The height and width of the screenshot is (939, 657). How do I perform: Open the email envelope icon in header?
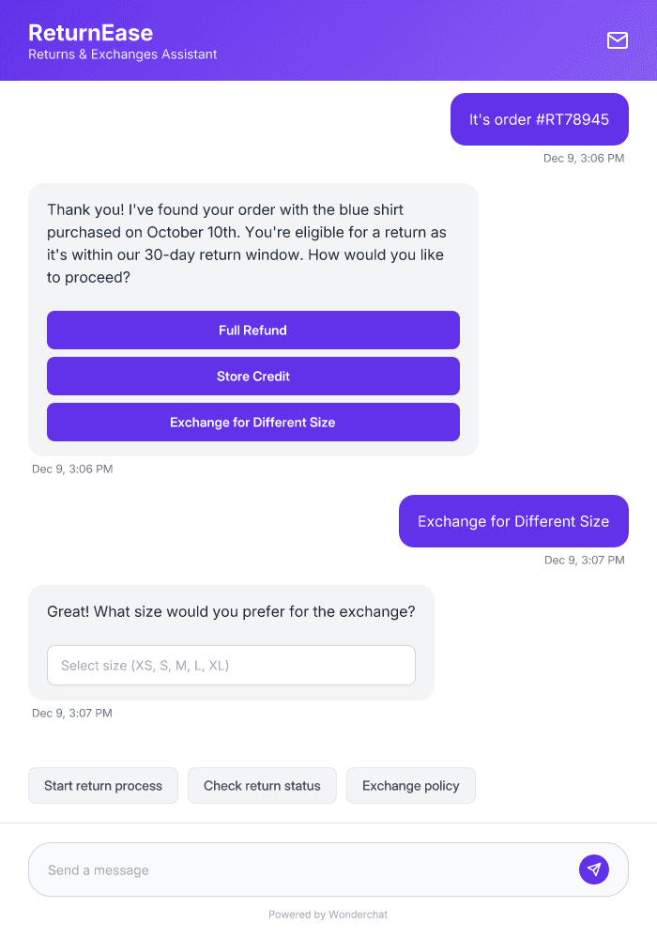click(x=618, y=41)
